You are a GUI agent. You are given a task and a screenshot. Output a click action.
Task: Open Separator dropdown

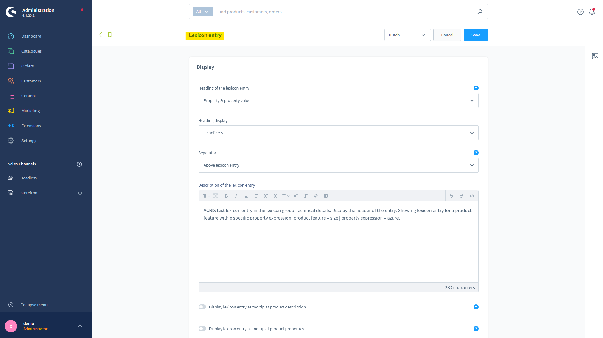click(338, 165)
